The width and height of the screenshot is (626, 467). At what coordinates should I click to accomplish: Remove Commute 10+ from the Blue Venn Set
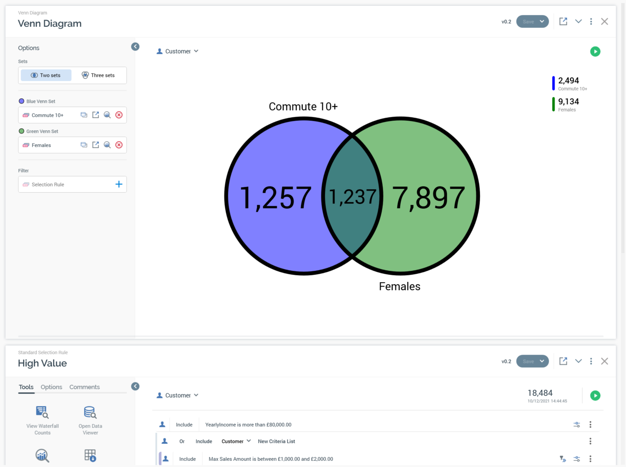point(119,115)
